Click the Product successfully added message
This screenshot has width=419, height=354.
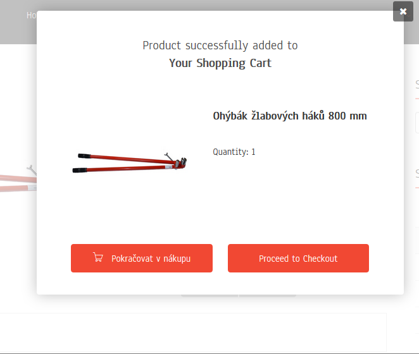point(220,46)
